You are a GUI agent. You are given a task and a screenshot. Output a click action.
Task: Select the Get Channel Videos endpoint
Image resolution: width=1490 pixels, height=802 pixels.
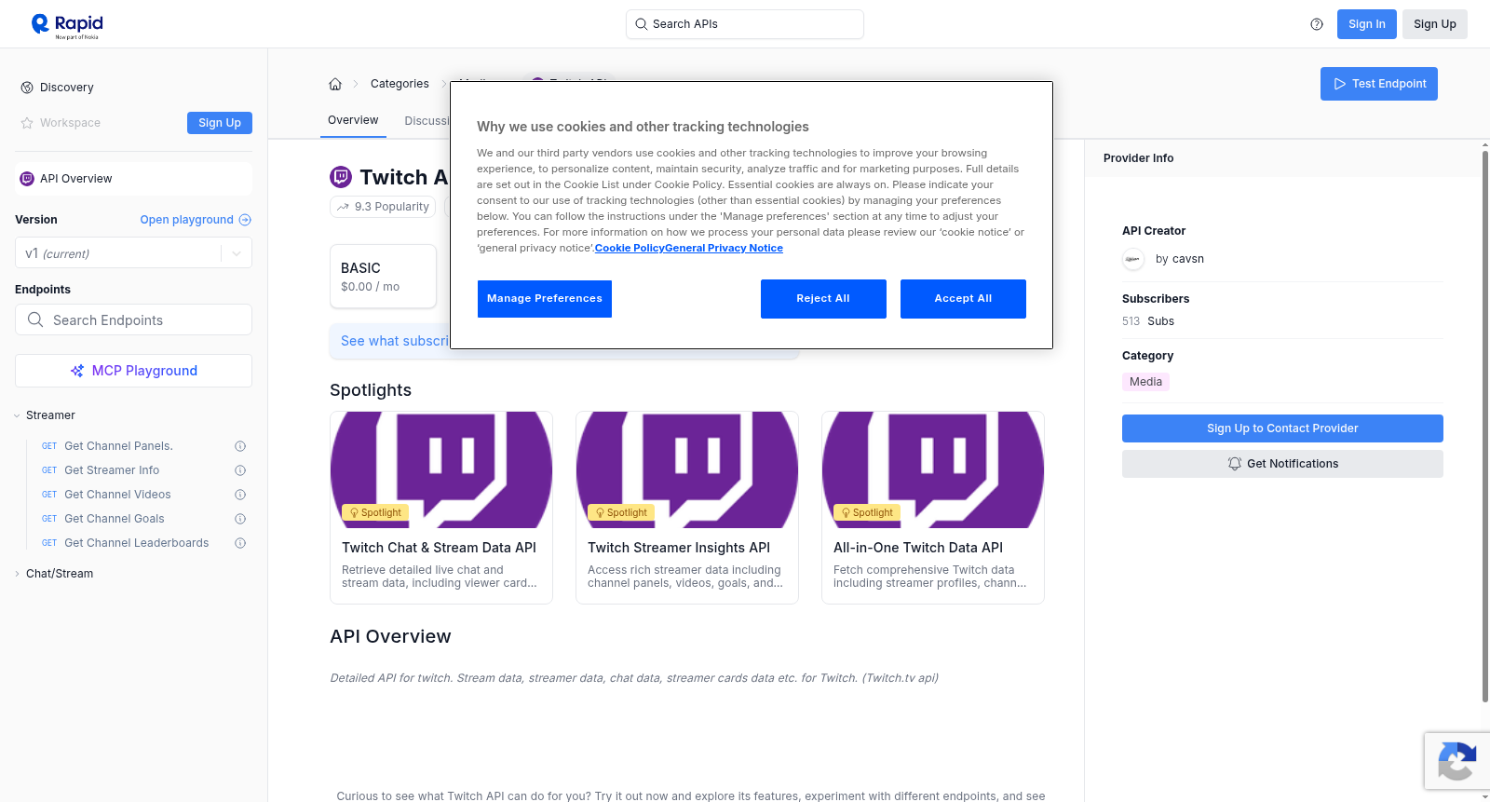coord(117,495)
